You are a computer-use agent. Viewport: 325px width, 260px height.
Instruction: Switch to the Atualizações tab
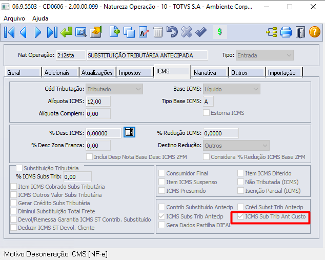point(97,73)
